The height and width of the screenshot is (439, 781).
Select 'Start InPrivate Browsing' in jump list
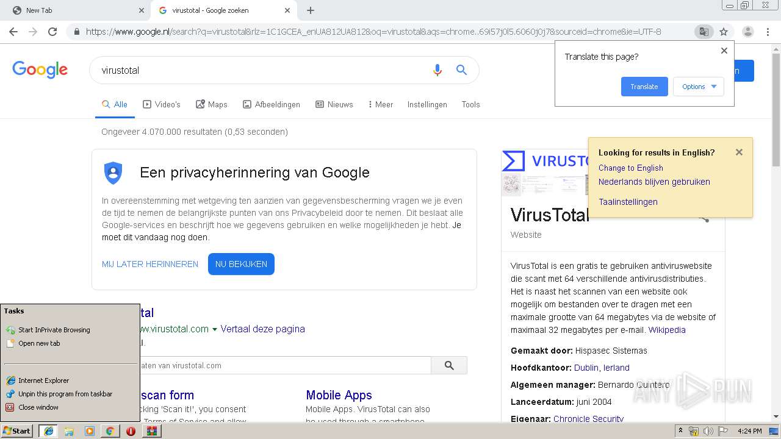click(x=54, y=330)
